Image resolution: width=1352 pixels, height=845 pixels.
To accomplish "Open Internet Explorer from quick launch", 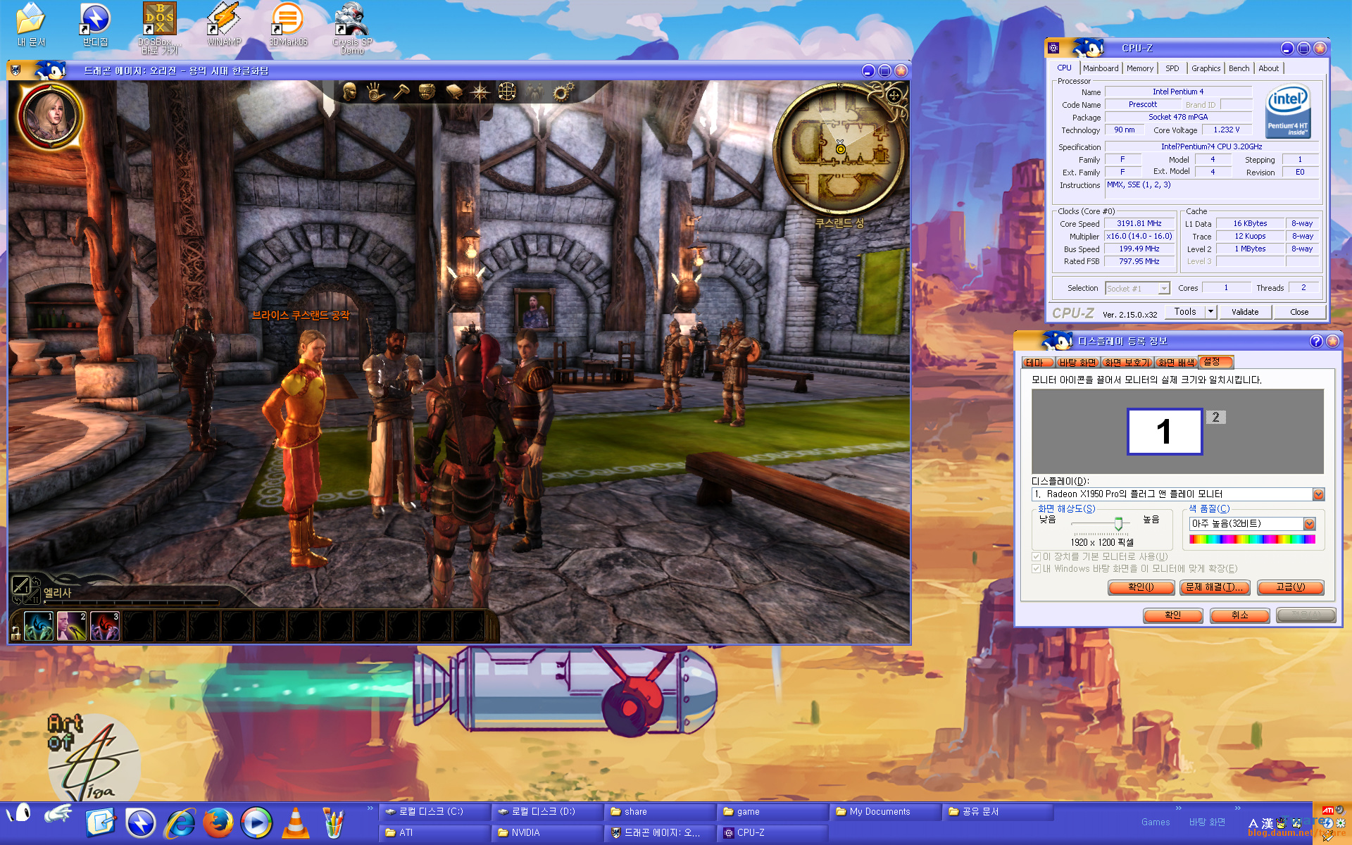I will coord(180,822).
